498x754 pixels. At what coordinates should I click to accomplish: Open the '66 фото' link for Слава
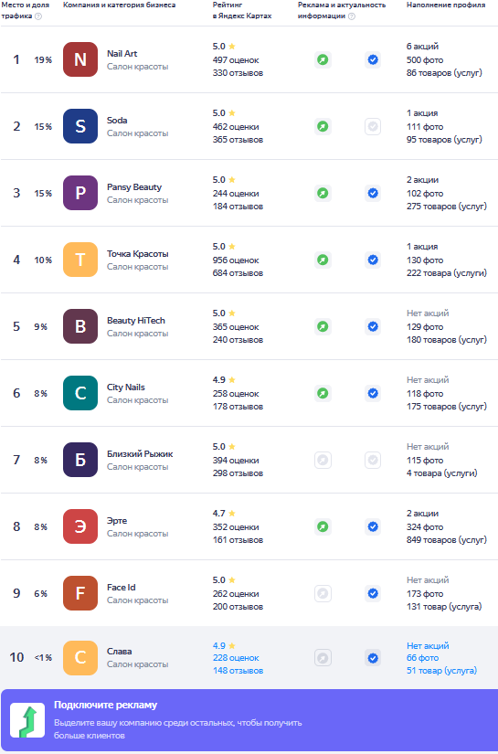point(422,658)
